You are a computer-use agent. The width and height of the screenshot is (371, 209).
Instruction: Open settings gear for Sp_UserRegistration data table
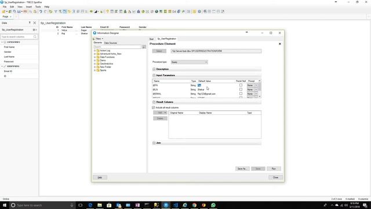(x=34, y=30)
